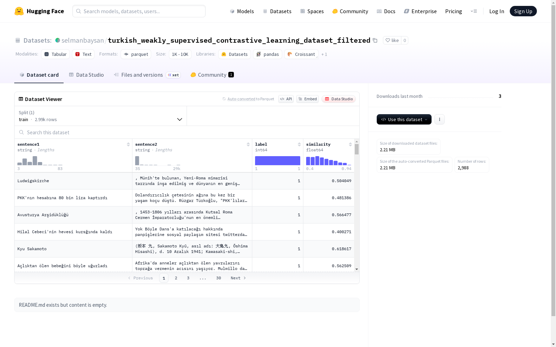Switch to the Data Studio tab
Image resolution: width=556 pixels, height=347 pixels.
86,75
